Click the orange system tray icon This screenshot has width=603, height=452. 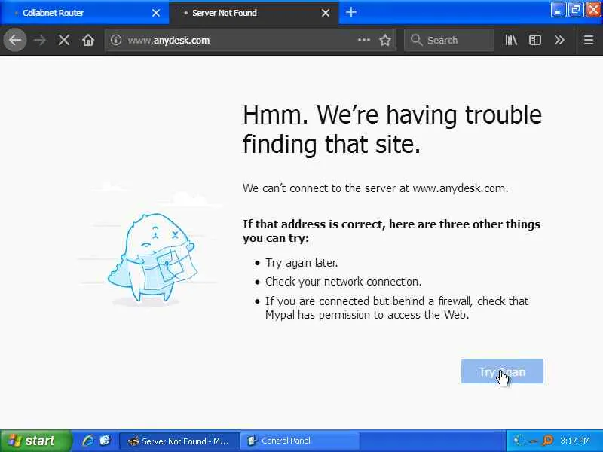[547, 441]
